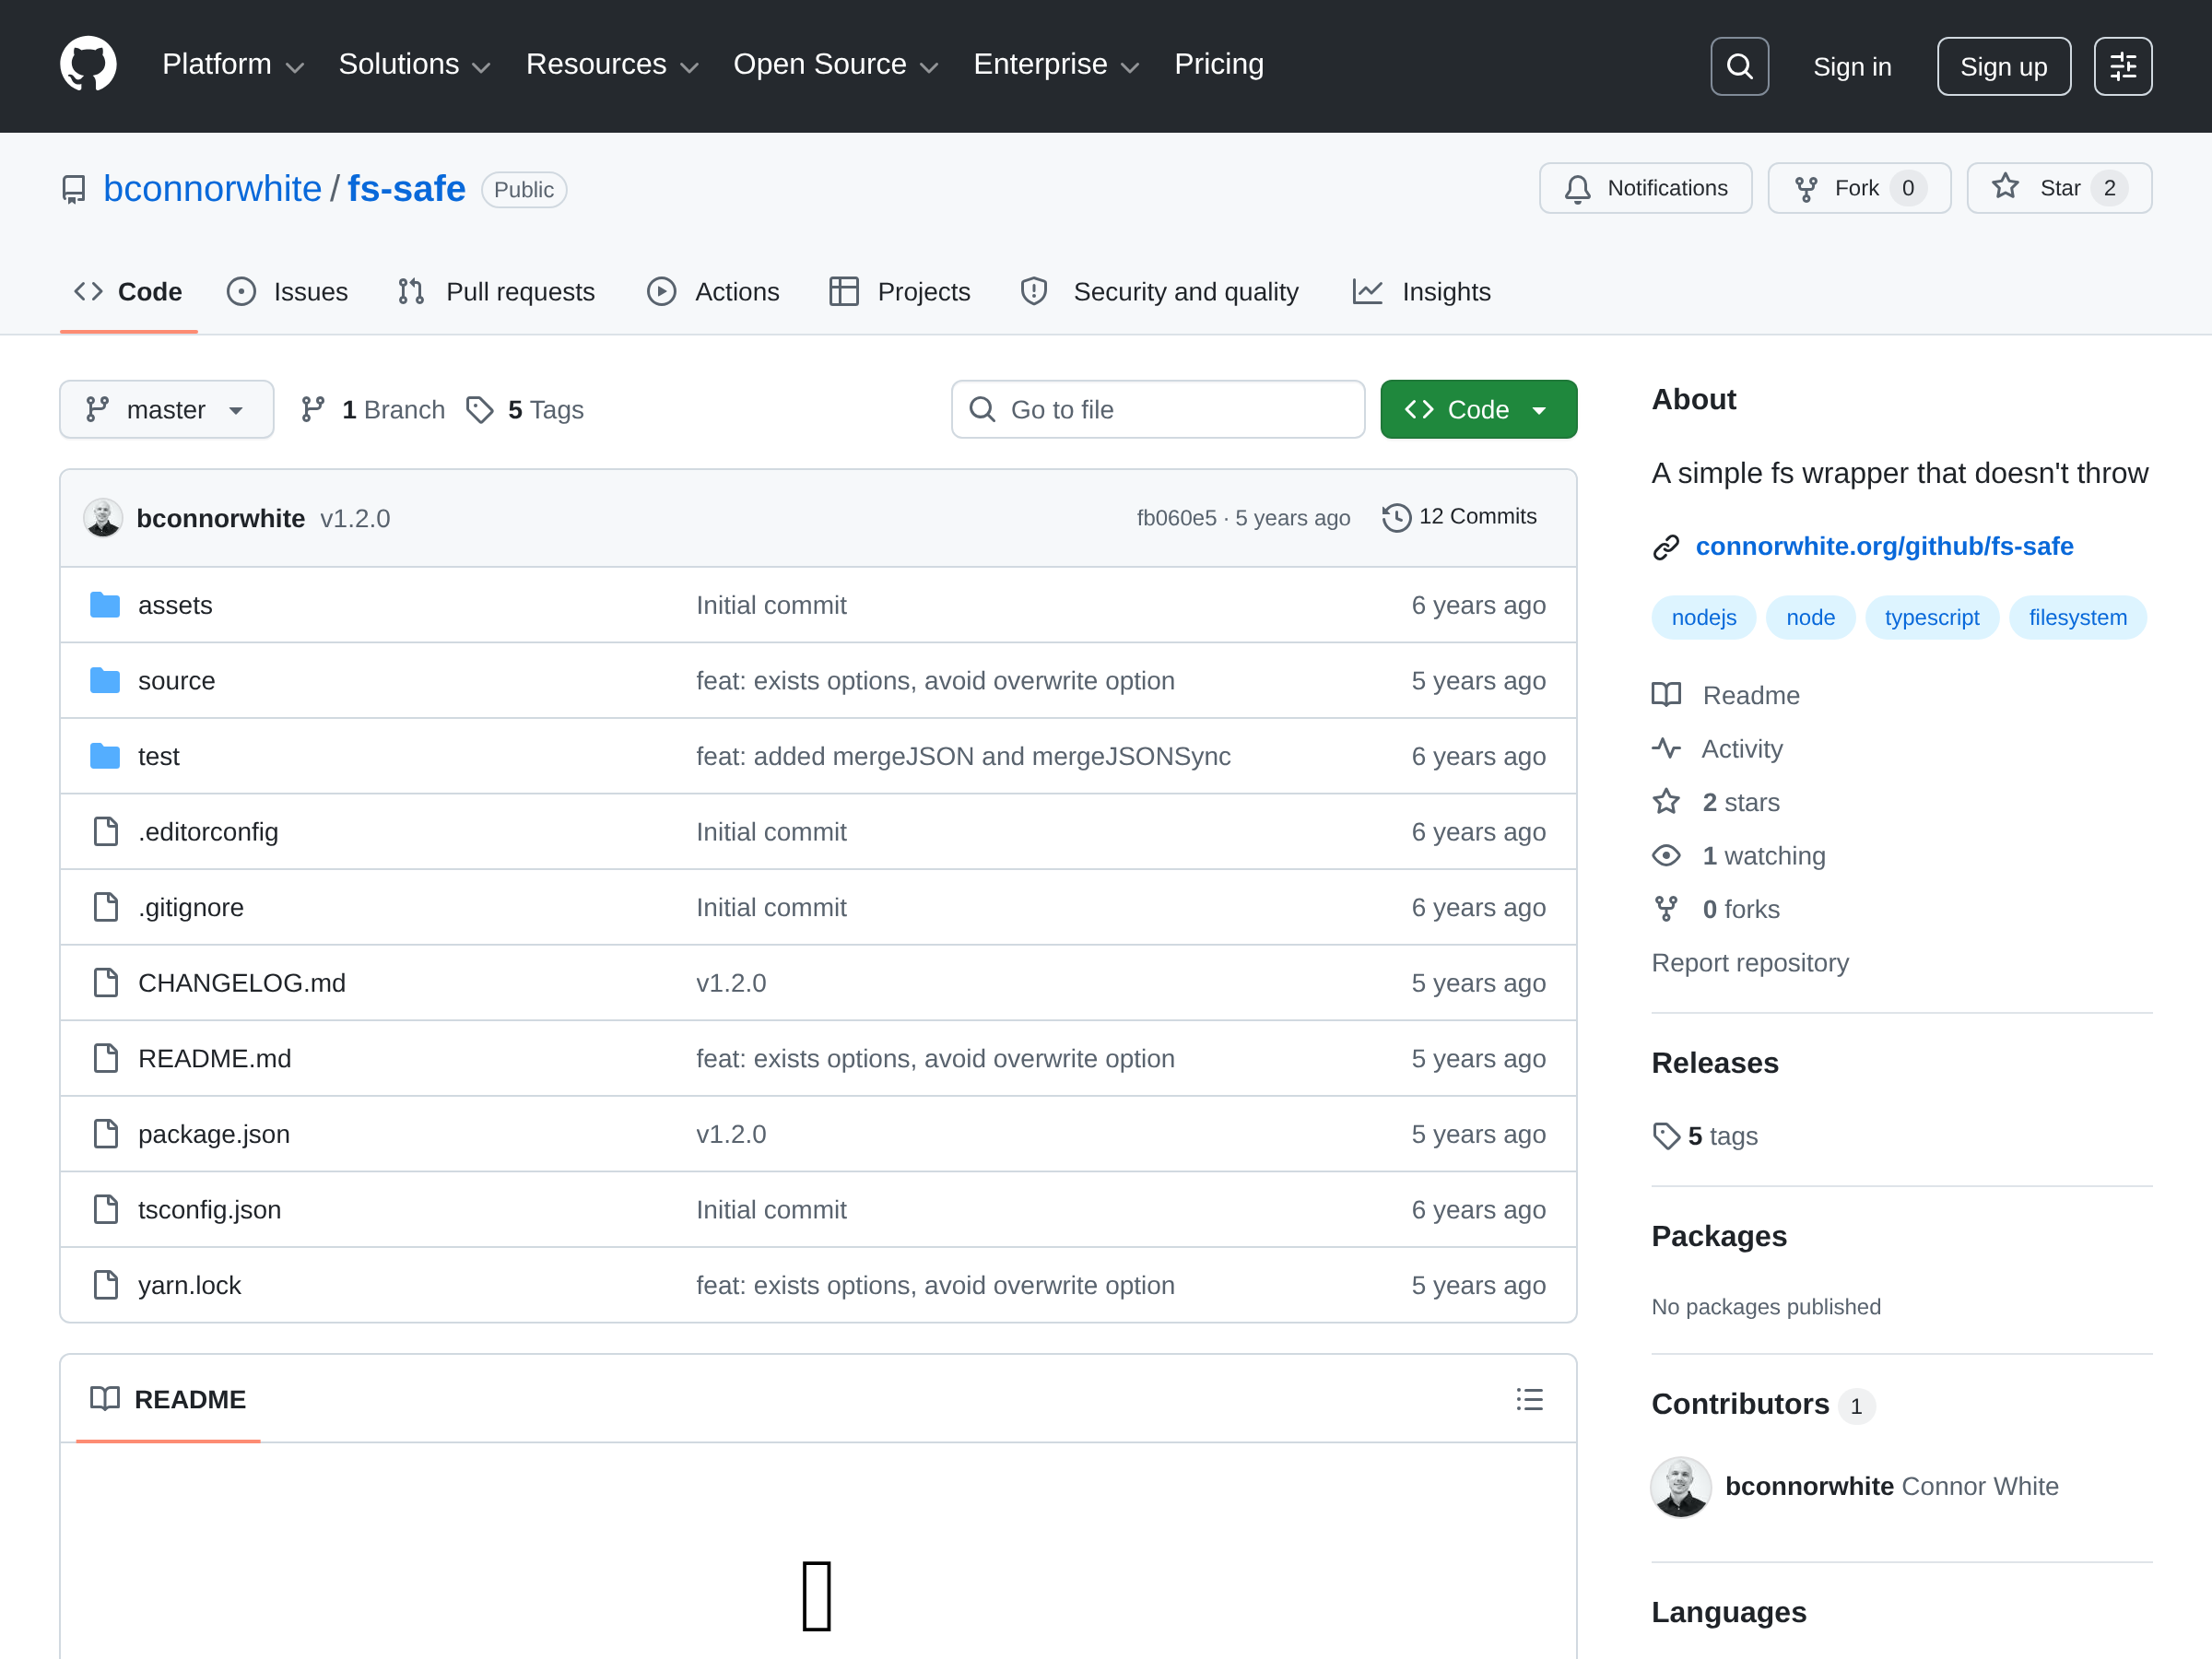Open the header settings sliders icon

[x=2122, y=66]
